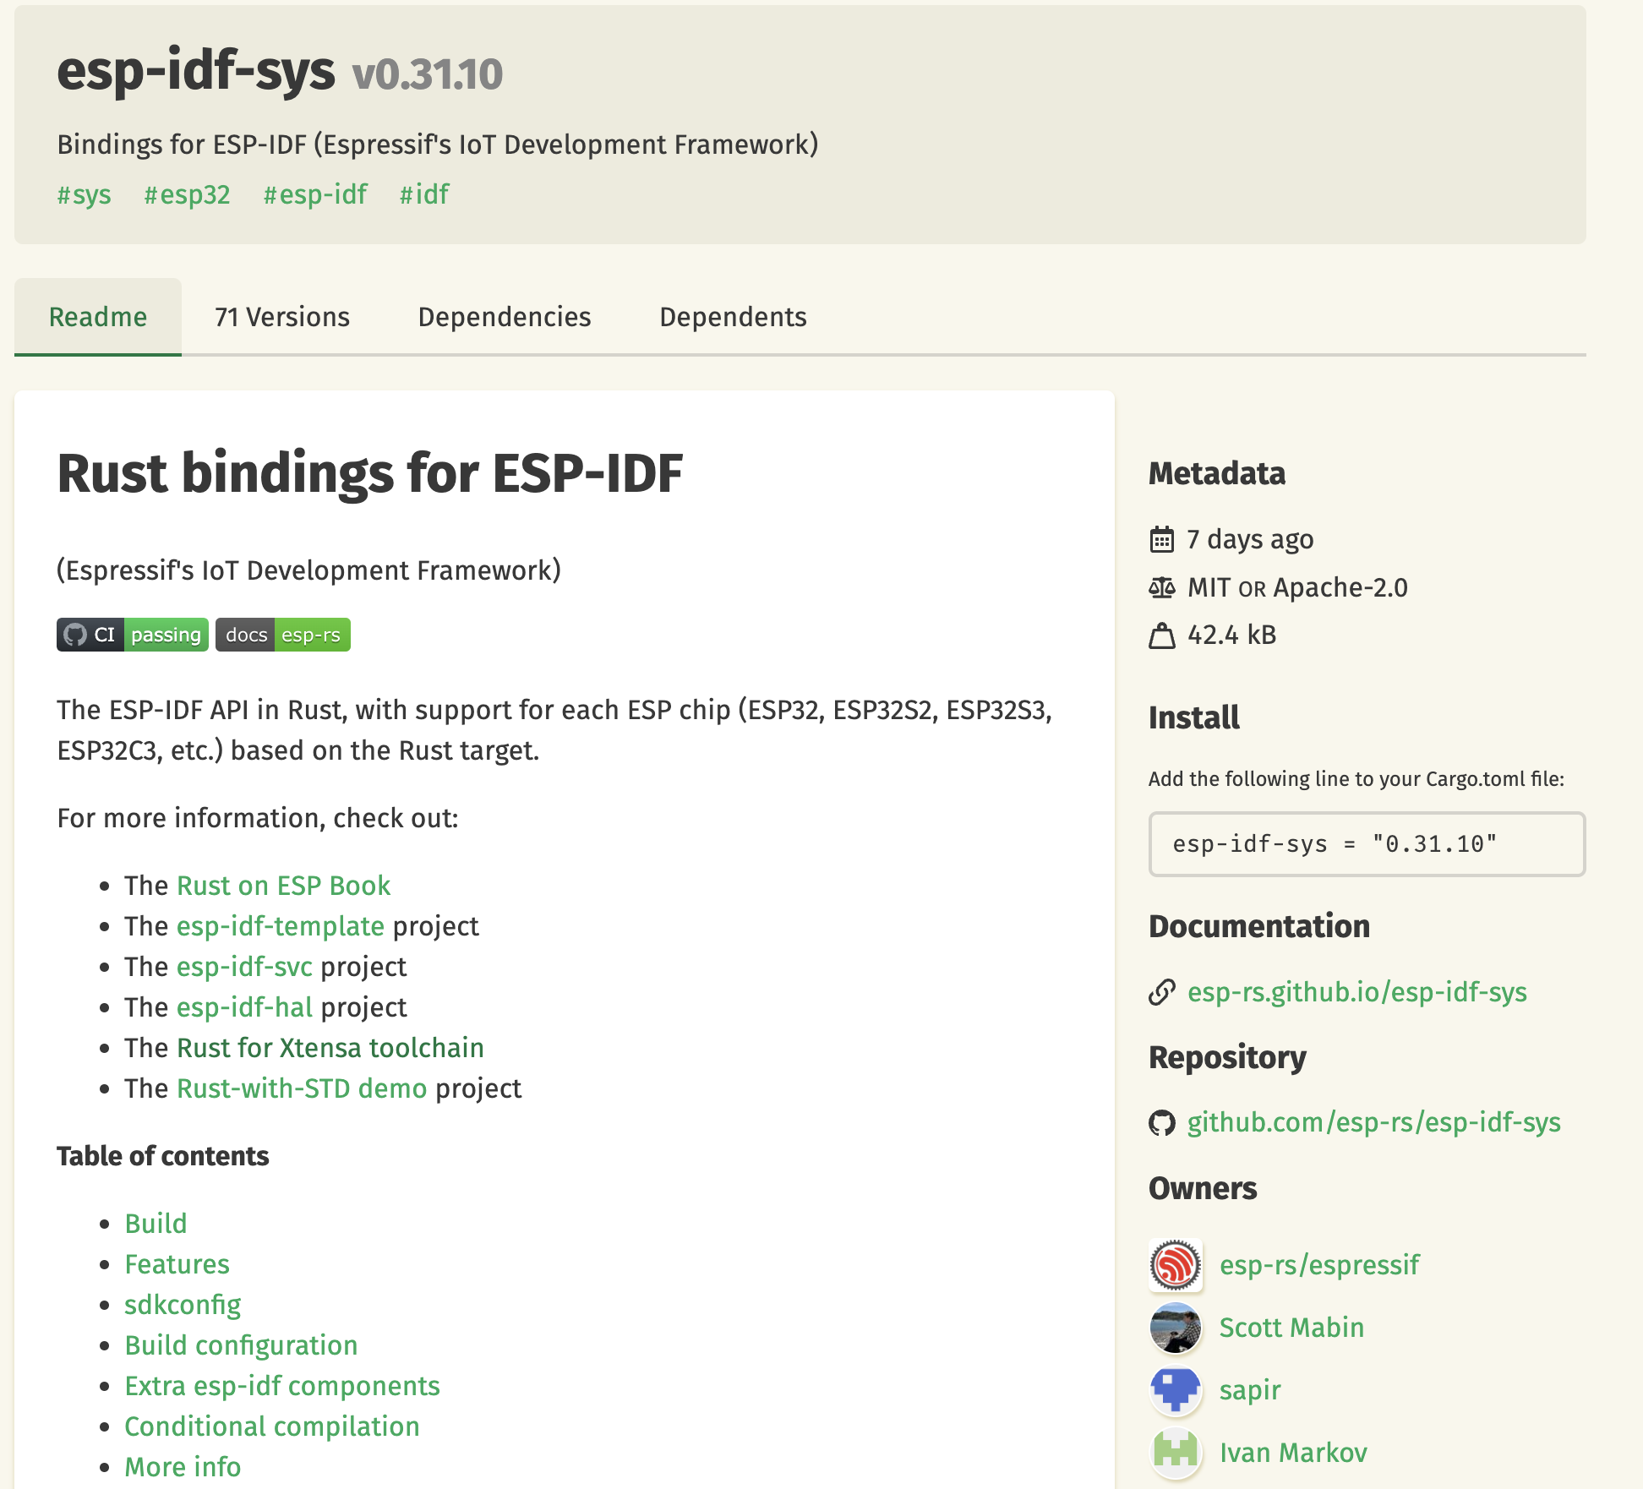Switch to the Dependents tab
This screenshot has height=1489, width=1643.
(x=732, y=316)
